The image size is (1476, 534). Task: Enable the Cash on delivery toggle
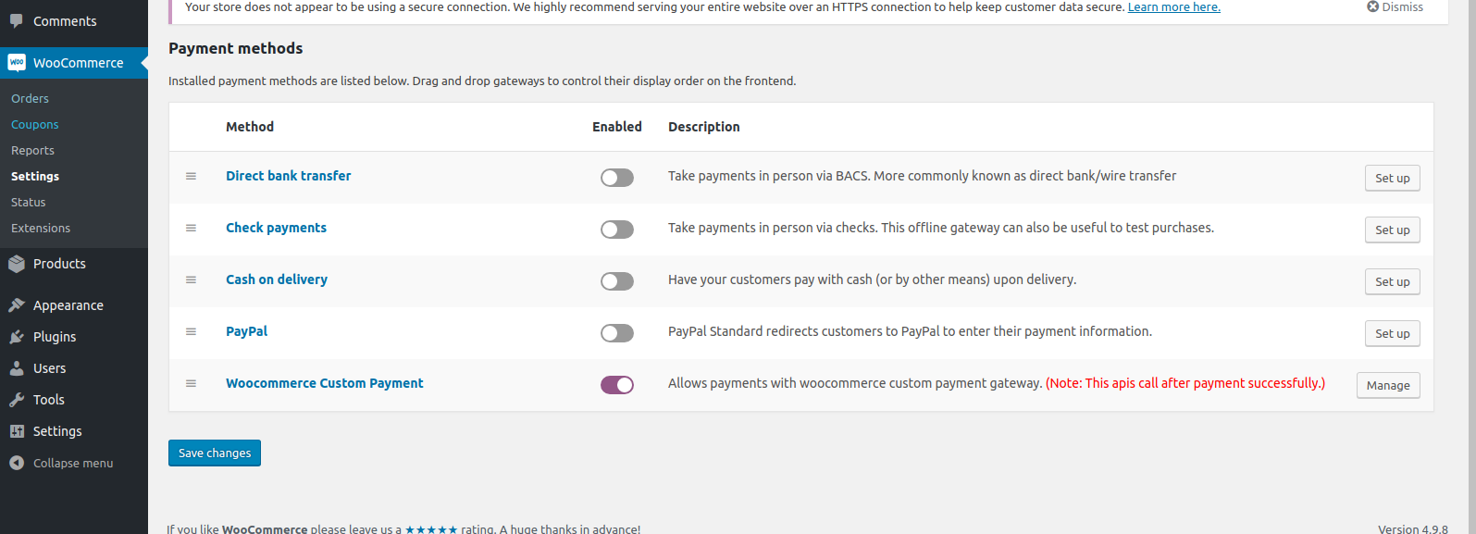(x=617, y=281)
